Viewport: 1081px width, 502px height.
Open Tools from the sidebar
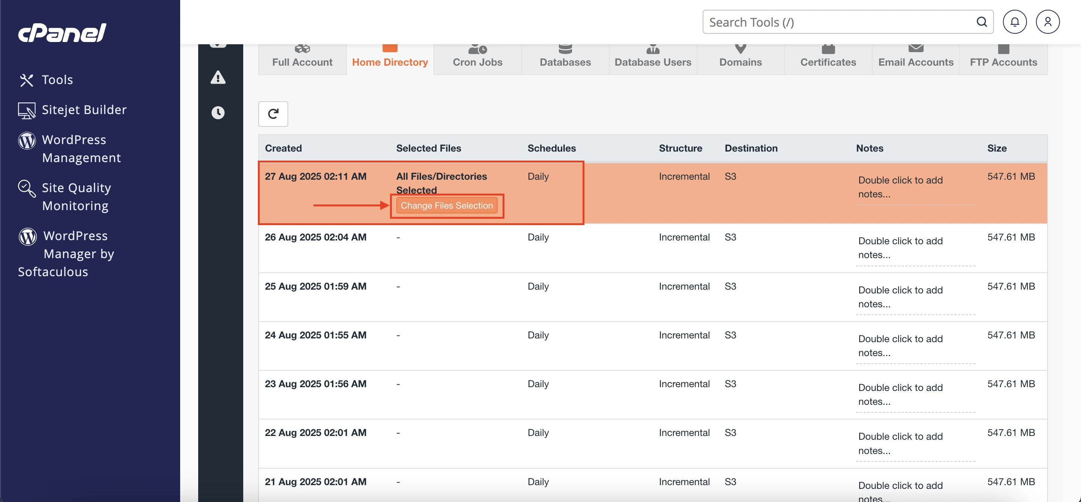[57, 80]
